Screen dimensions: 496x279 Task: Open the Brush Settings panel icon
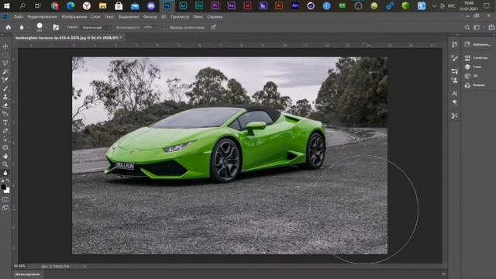pyautogui.click(x=455, y=58)
